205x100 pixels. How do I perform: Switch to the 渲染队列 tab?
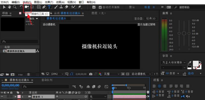coord(47,80)
